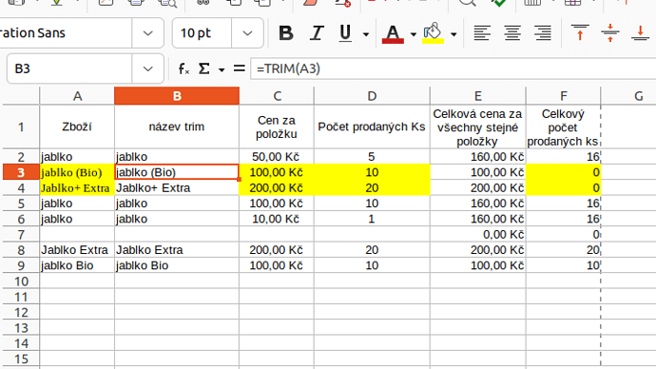Select column E header
This screenshot has height=369, width=656.
click(478, 96)
